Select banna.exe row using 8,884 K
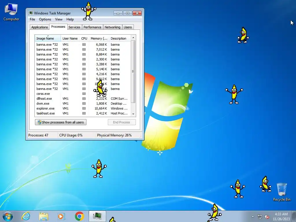Image resolution: width=296 pixels, height=222 pixels. point(83,54)
